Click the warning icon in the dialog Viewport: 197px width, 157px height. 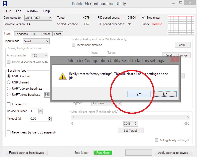[63, 76]
